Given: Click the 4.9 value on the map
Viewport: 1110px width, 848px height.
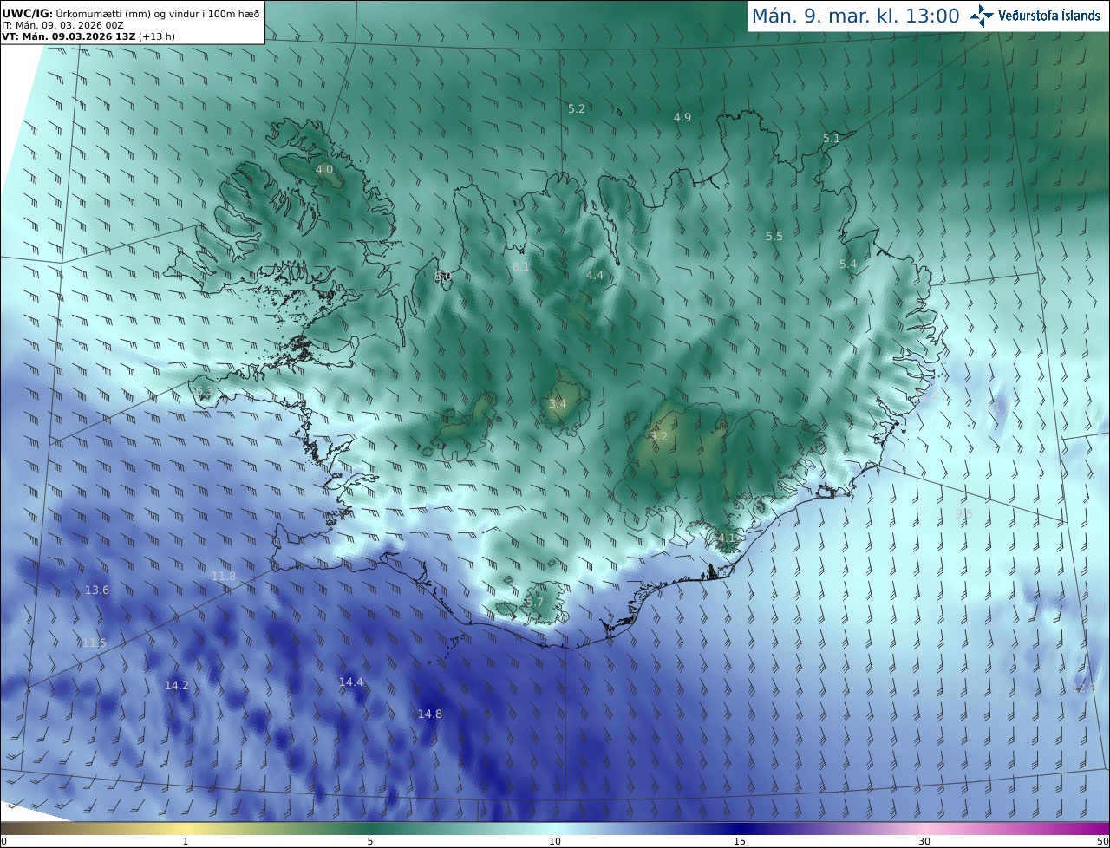Looking at the screenshot, I should click(x=682, y=118).
